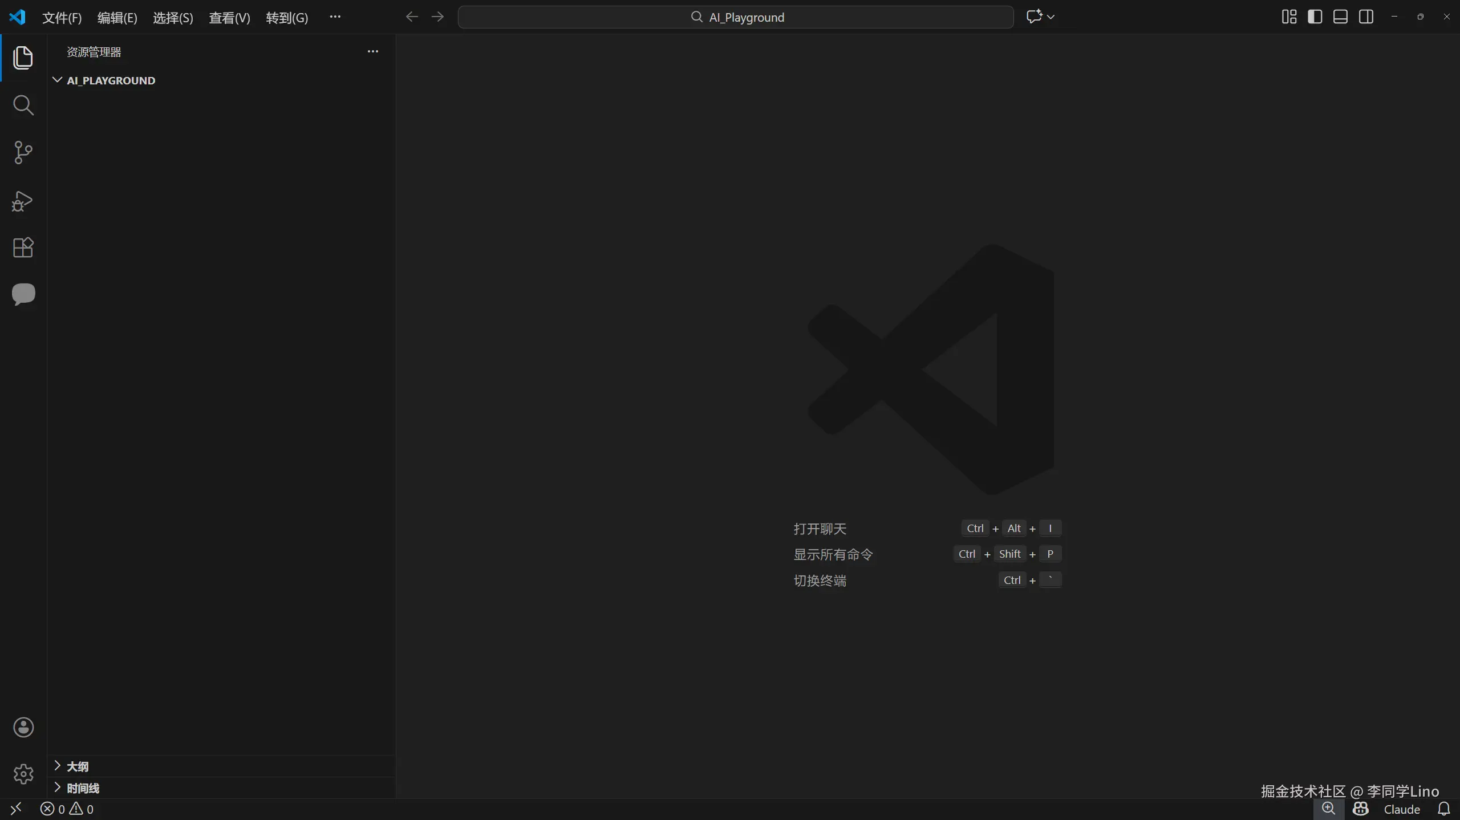1460x820 pixels.
Task: Open the 文件(F) menu
Action: (x=62, y=18)
